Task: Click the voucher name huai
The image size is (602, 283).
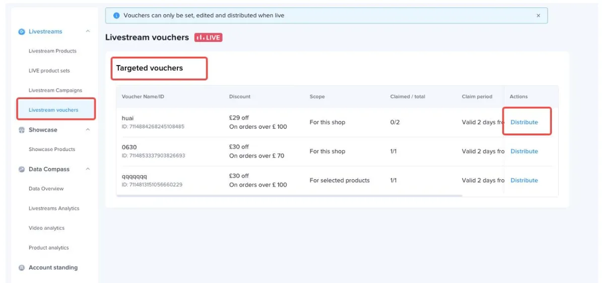Action: pyautogui.click(x=127, y=118)
